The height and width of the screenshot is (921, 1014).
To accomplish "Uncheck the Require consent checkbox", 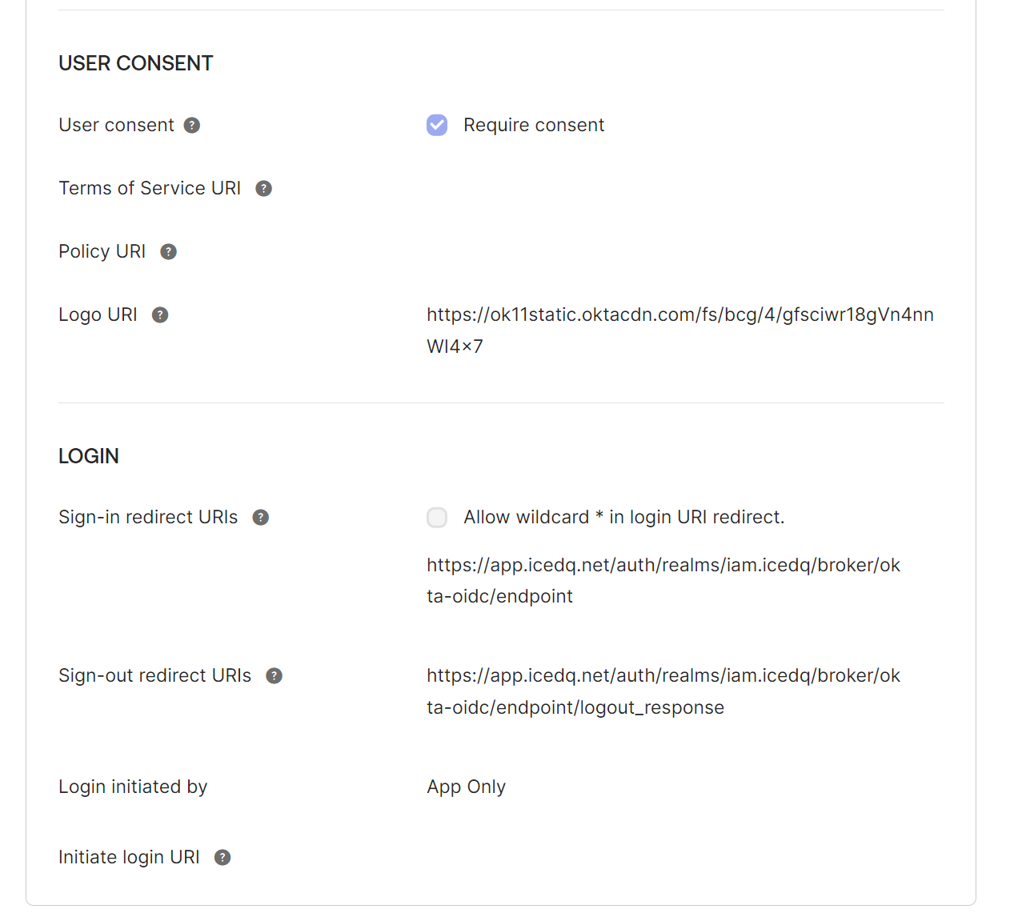I will (x=437, y=125).
